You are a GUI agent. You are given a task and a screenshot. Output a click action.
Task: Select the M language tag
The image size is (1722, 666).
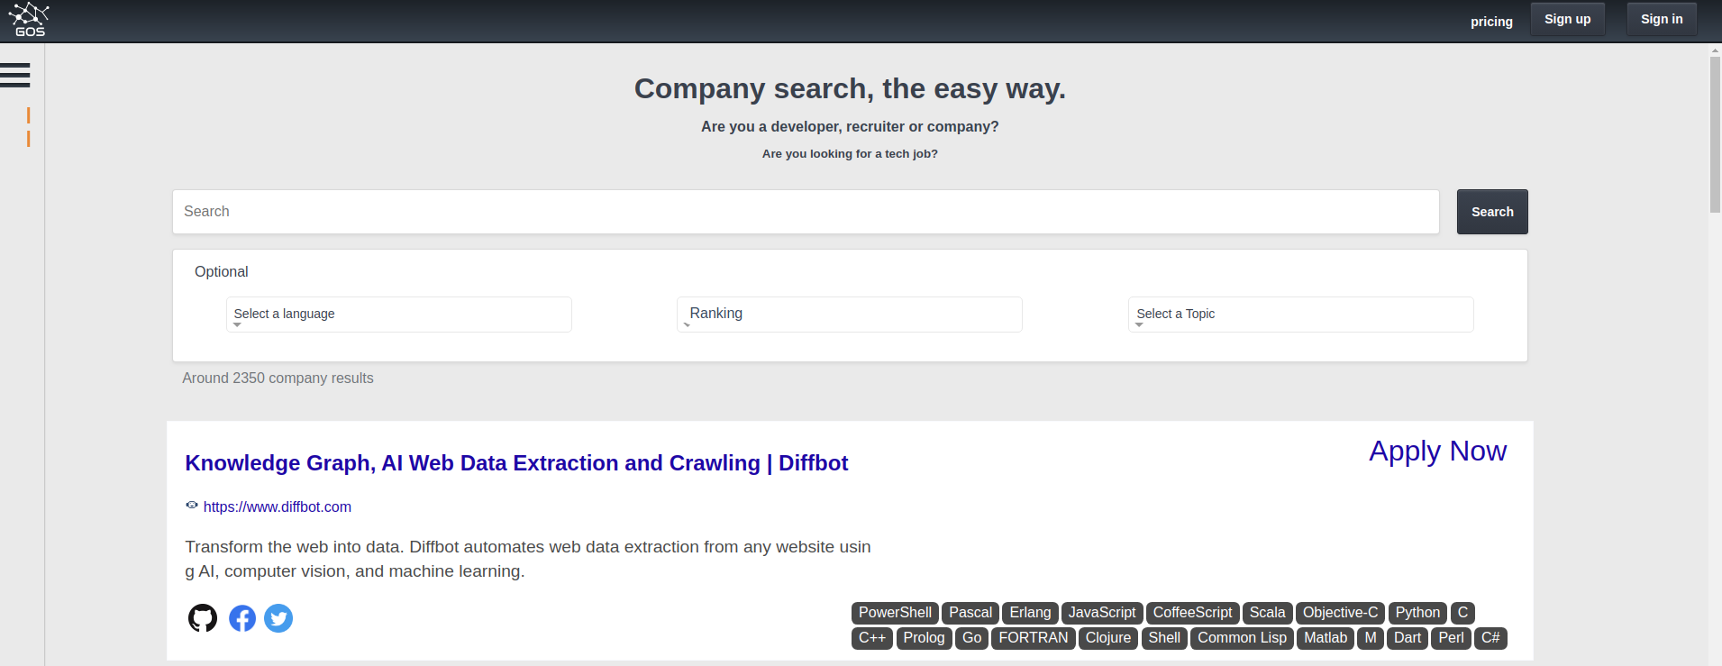(x=1371, y=638)
